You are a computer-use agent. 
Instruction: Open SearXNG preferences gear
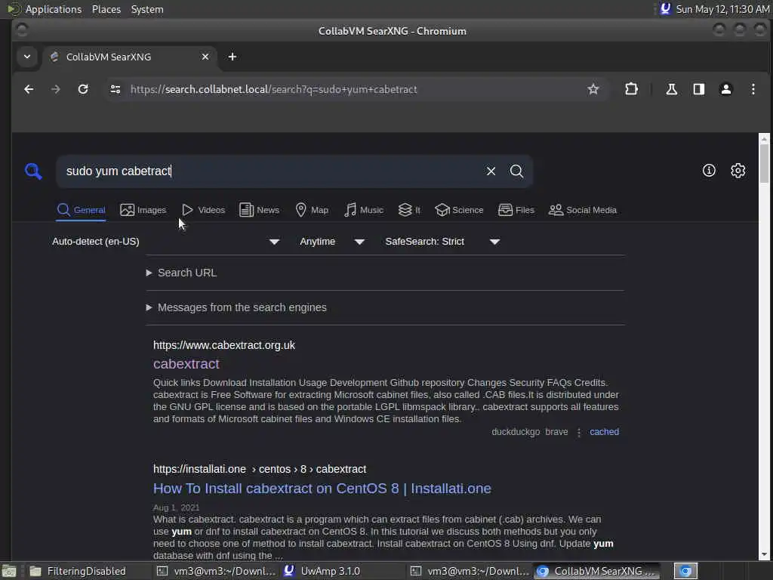(738, 171)
